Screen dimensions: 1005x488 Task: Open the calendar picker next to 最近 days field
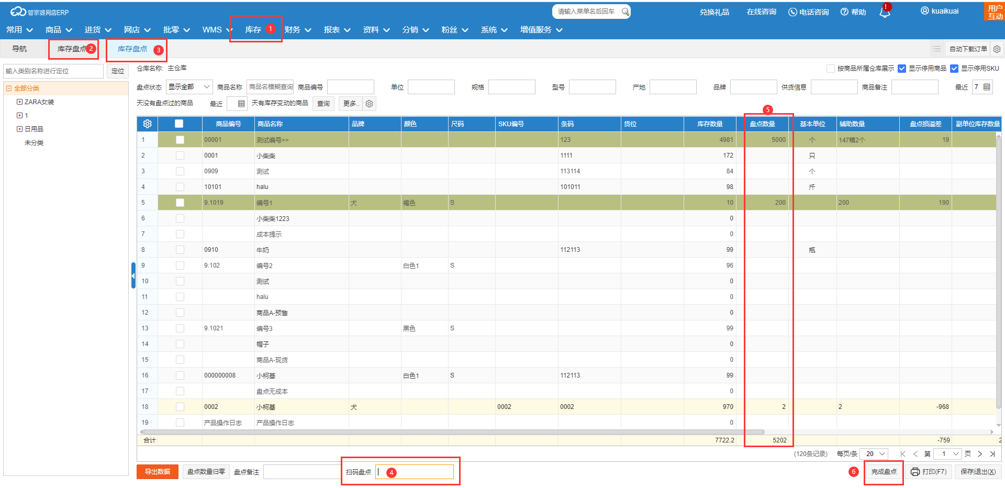(987, 87)
